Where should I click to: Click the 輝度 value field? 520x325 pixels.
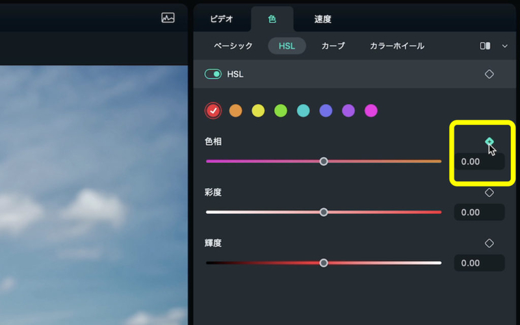(479, 263)
